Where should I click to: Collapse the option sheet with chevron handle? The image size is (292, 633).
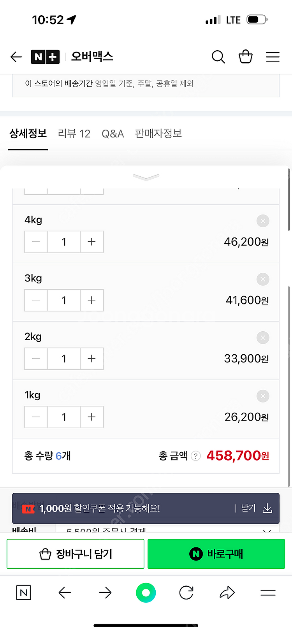[x=146, y=178]
